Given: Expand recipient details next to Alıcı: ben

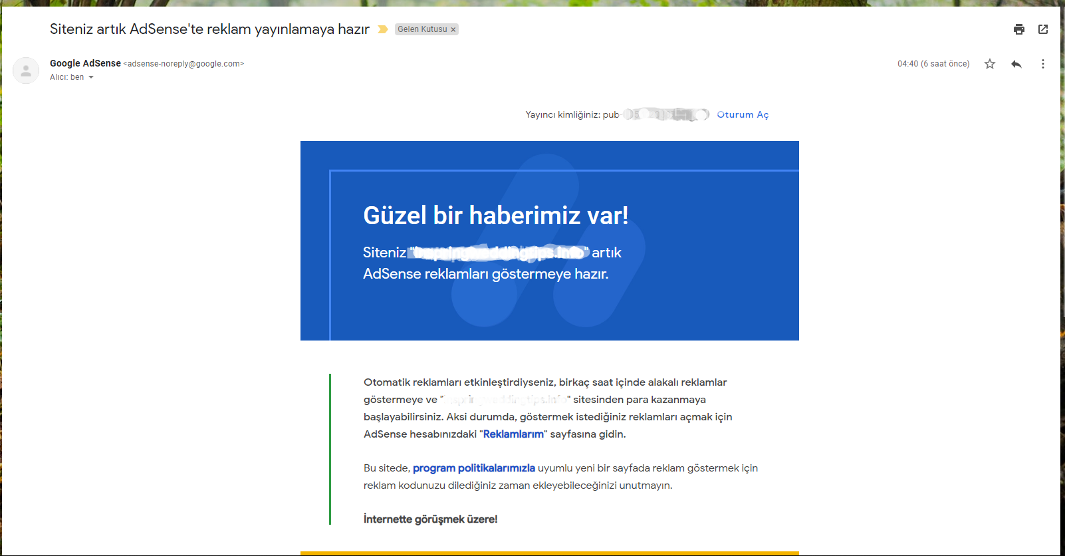Looking at the screenshot, I should [91, 77].
